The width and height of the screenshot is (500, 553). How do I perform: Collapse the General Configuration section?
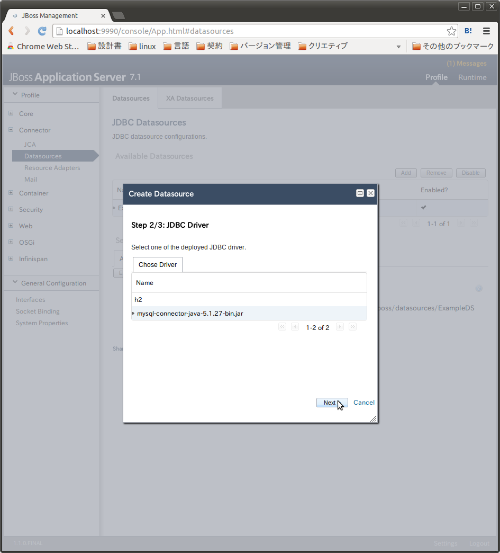(15, 282)
